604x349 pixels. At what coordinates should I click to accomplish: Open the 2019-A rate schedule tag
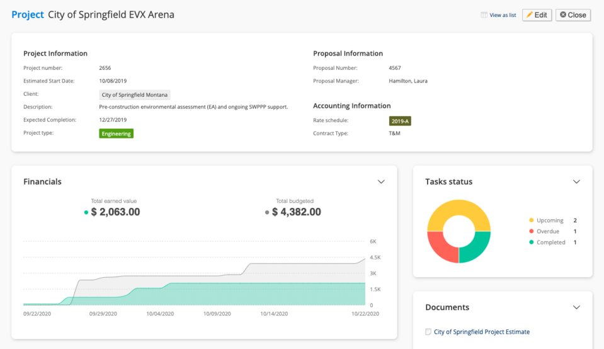[400, 121]
